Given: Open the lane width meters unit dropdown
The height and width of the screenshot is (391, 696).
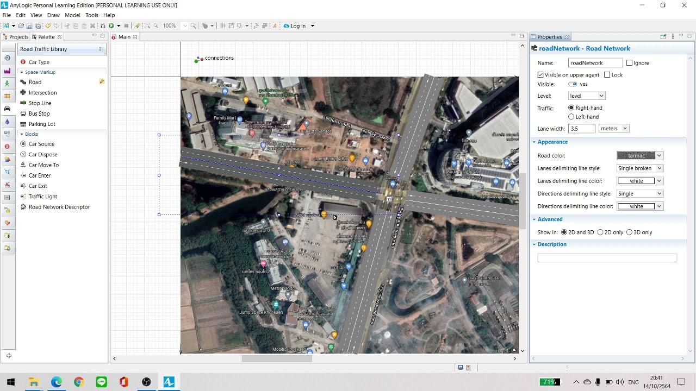Looking at the screenshot, I should (x=613, y=129).
